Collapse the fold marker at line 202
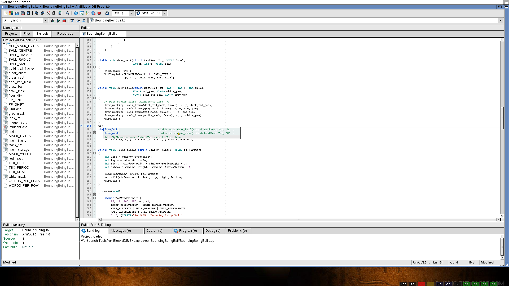Image resolution: width=509 pixels, height=286 pixels. pyautogui.click(x=94, y=198)
